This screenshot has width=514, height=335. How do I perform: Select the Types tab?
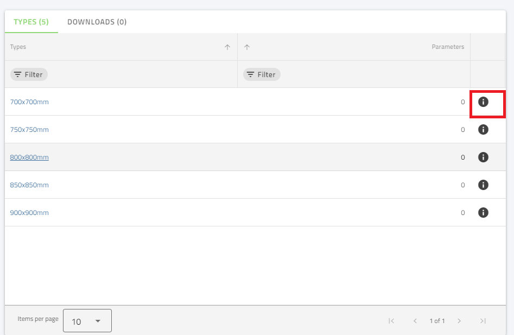point(31,22)
